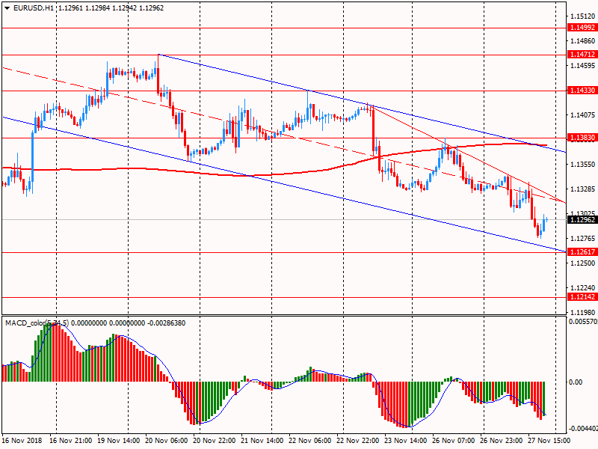Click the 16 Nov 2018 time label

(22, 441)
